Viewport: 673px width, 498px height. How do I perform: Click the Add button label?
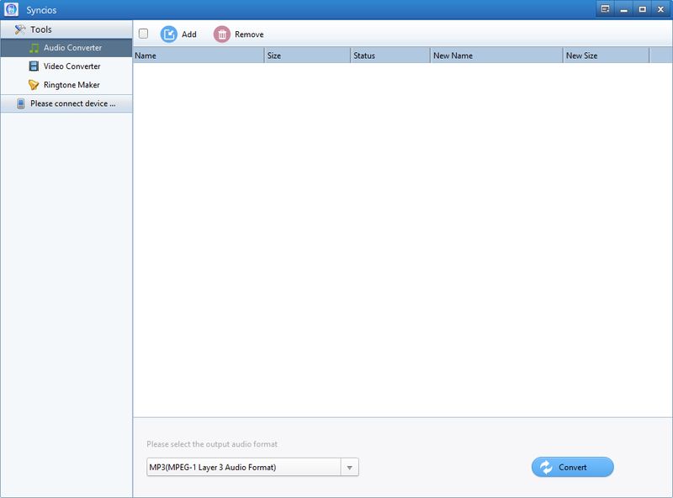188,34
